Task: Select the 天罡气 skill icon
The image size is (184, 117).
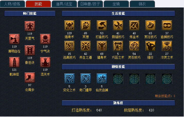Action: pos(30,26)
